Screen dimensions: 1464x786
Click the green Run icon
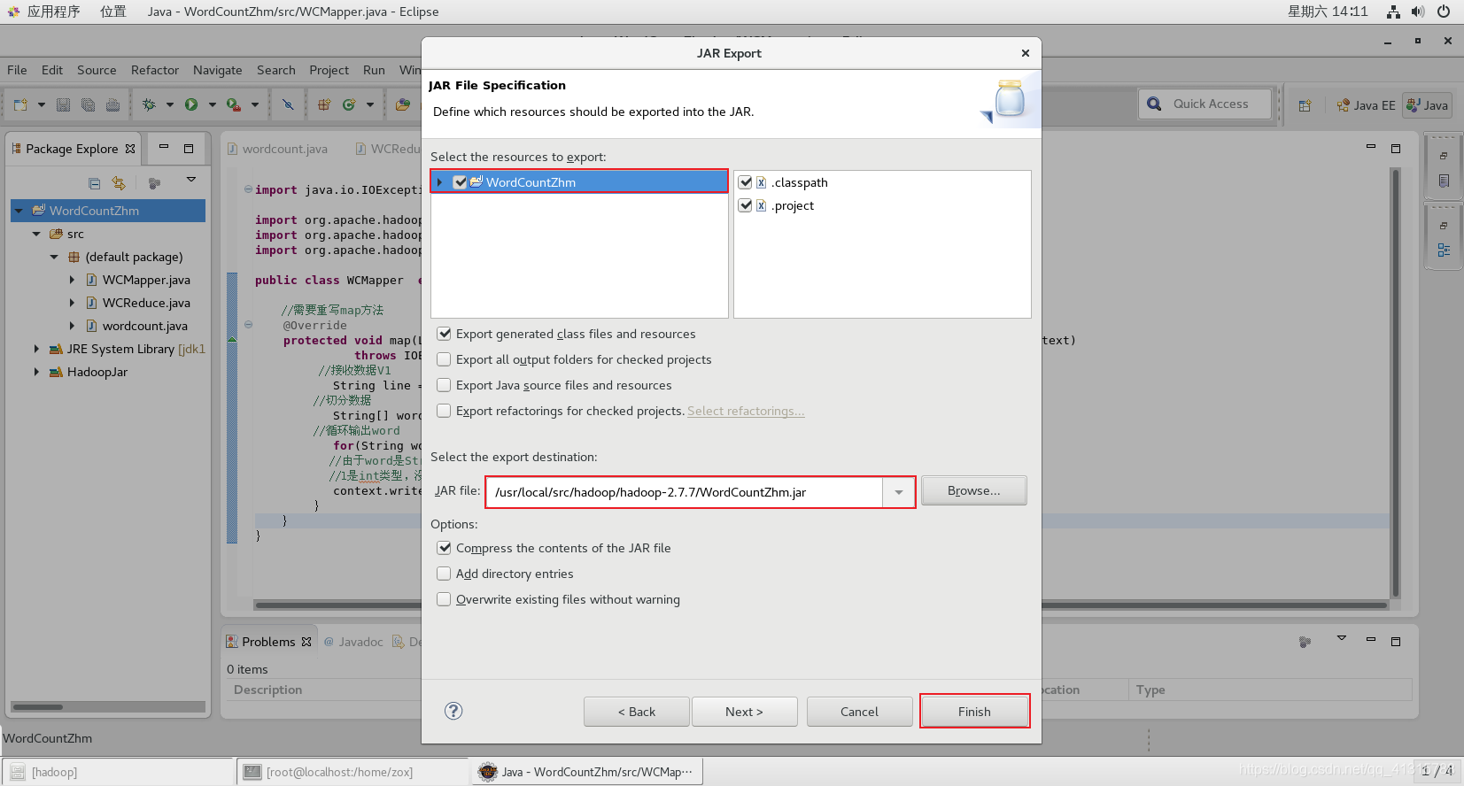click(x=191, y=104)
